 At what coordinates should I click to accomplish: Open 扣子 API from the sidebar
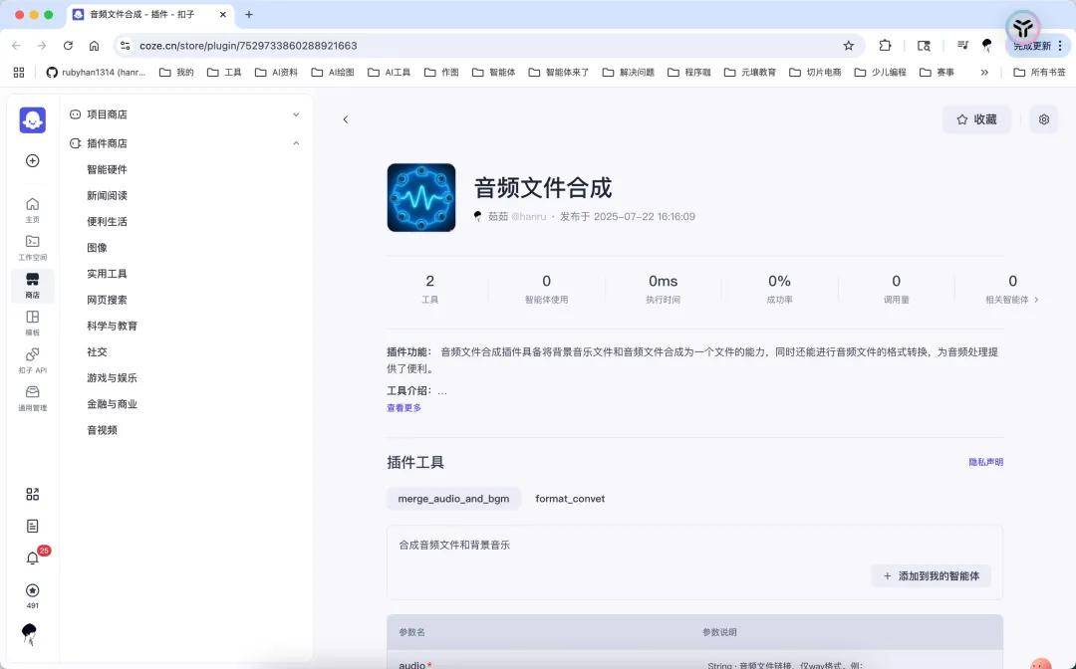tap(32, 359)
